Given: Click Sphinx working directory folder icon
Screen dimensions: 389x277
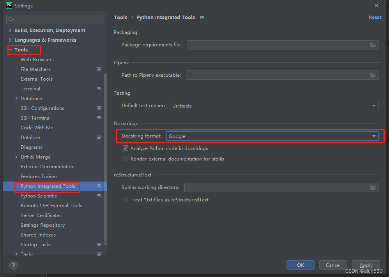Looking at the screenshot, I should (x=373, y=188).
